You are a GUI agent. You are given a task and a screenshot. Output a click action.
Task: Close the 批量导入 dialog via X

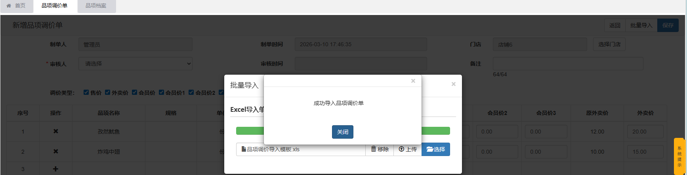453,84
